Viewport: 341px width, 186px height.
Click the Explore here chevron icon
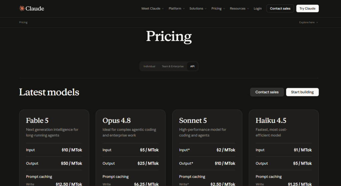point(317,23)
